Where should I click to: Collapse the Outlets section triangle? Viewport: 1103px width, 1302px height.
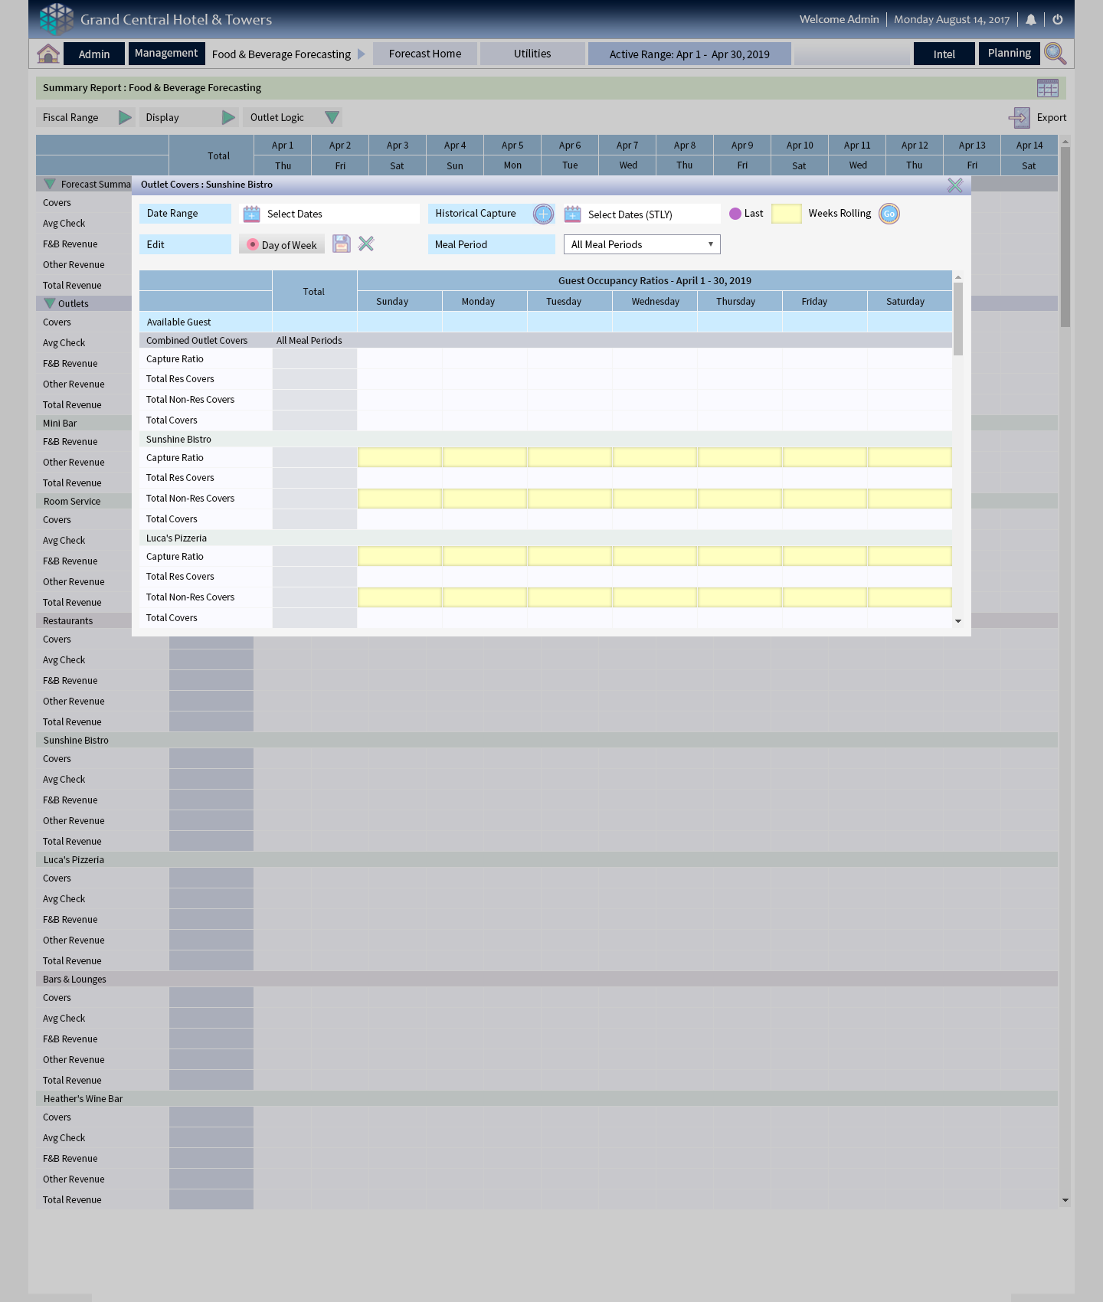point(50,303)
